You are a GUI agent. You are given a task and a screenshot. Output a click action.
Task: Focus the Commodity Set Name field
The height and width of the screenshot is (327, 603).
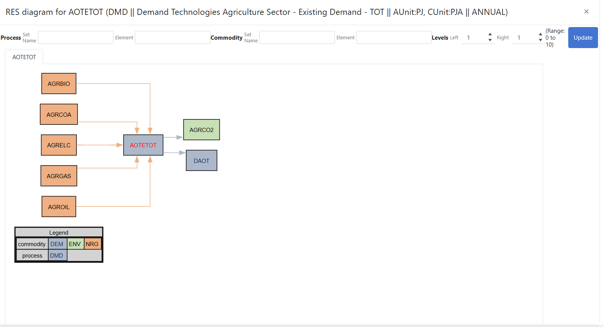[297, 37]
